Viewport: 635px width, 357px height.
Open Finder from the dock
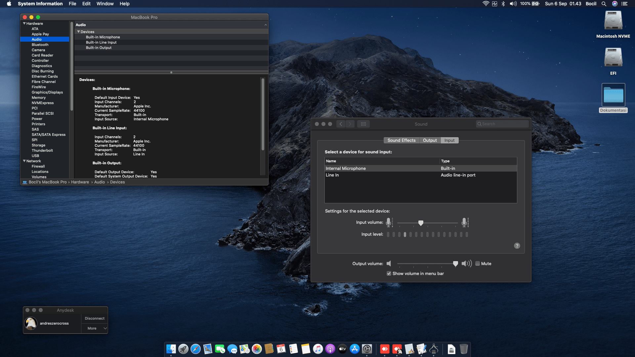point(171,349)
